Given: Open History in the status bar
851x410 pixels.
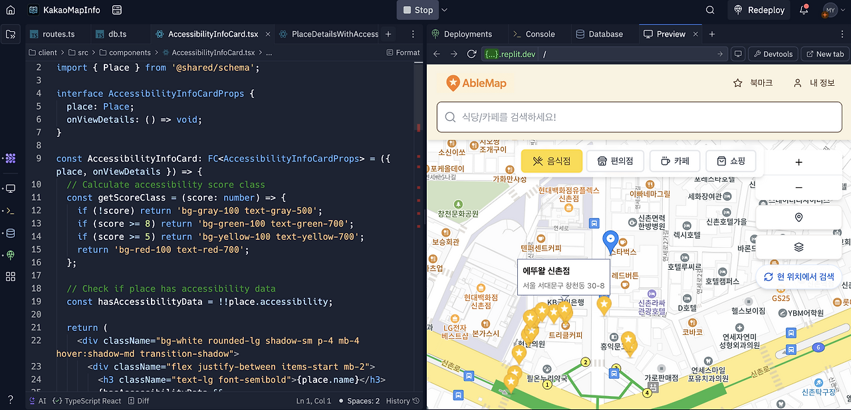Looking at the screenshot, I should point(403,401).
